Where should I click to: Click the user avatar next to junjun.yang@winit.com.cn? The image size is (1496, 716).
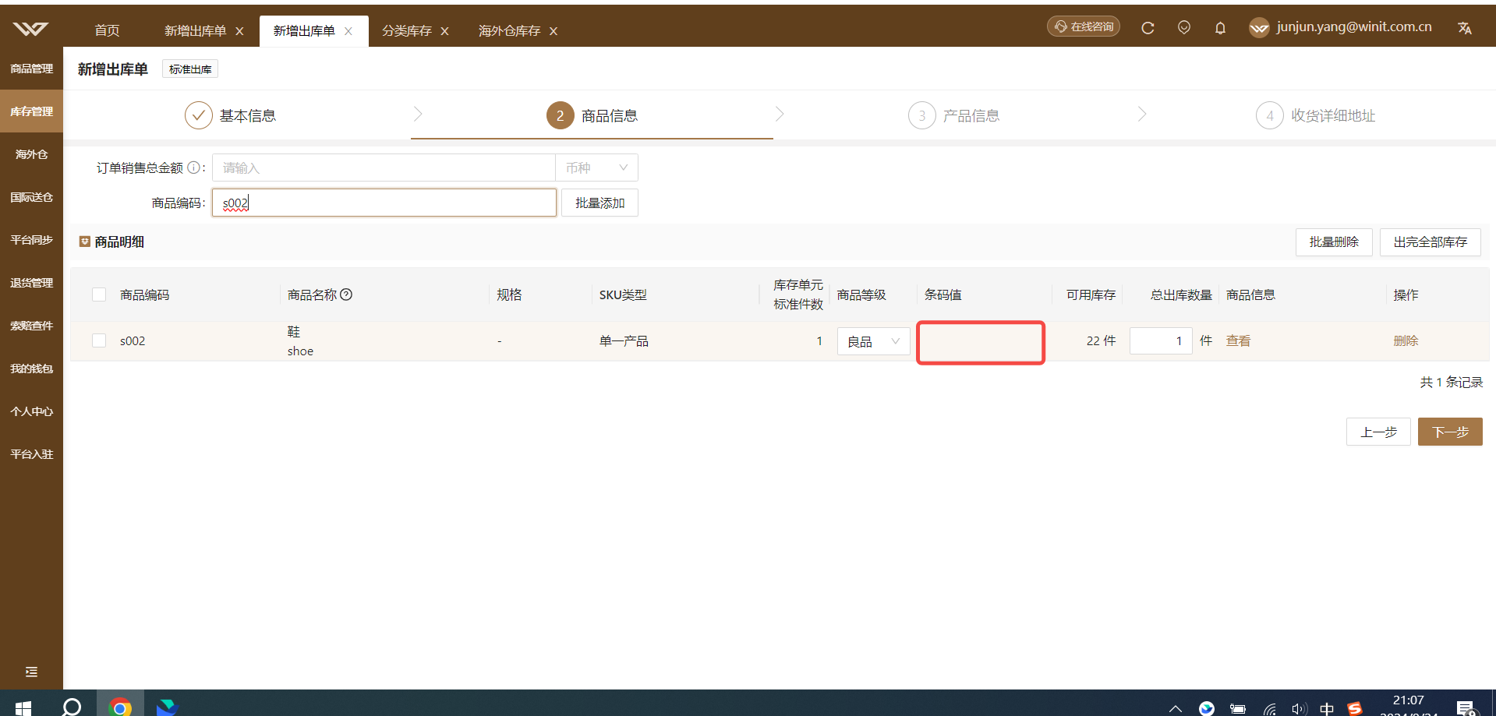click(x=1259, y=28)
